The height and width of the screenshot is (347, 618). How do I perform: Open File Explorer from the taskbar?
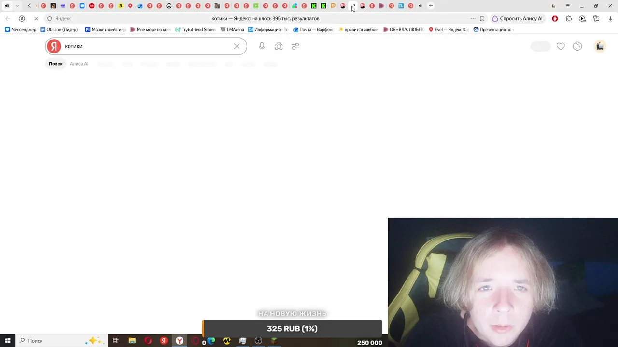132,341
